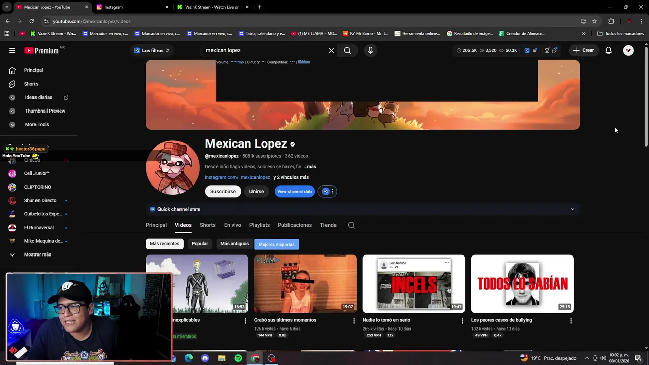Open vidIQ chat bubble icon
This screenshot has width=649, height=365.
click(555, 50)
